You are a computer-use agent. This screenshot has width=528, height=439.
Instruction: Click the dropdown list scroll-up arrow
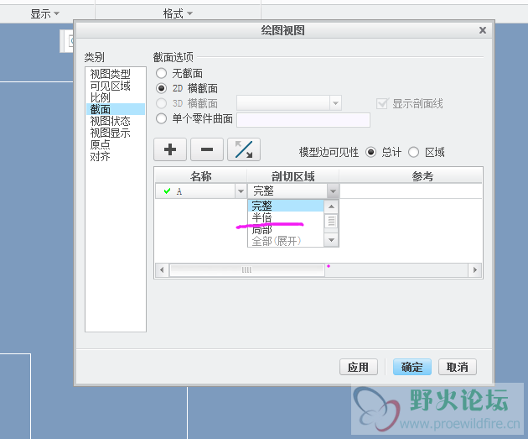[x=331, y=206]
